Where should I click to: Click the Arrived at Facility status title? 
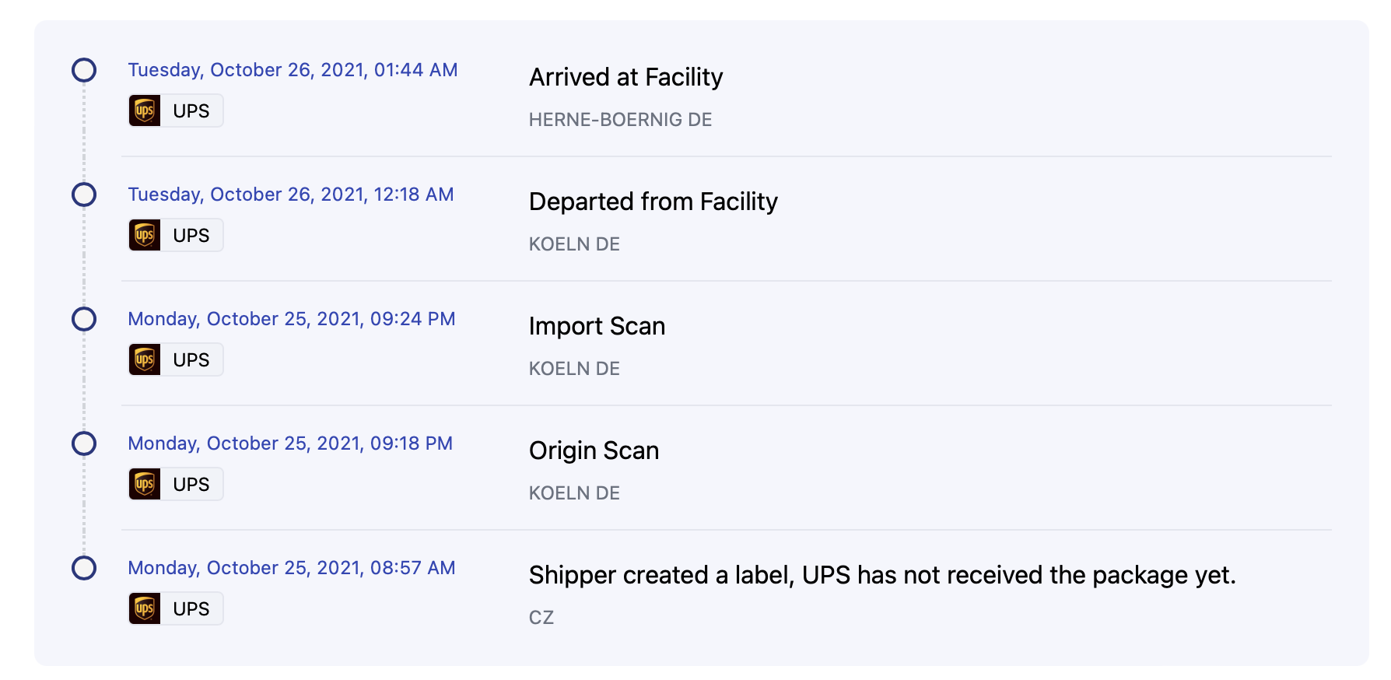(x=625, y=77)
